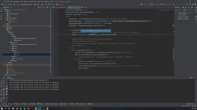Open the Help menu
Image resolution: width=197 pixels, height=110 pixels.
click(x=51, y=2)
